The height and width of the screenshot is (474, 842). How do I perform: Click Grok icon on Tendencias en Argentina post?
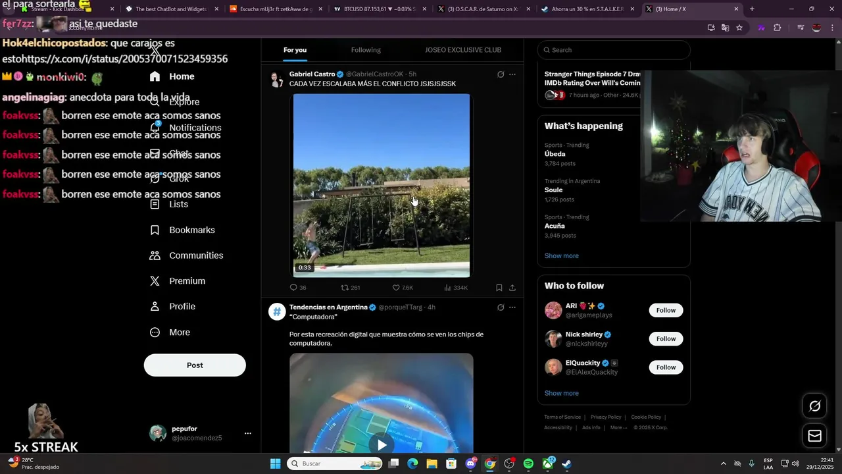501,307
